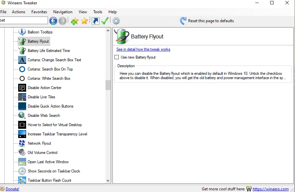Click the large battery icon in the page header

122,36
